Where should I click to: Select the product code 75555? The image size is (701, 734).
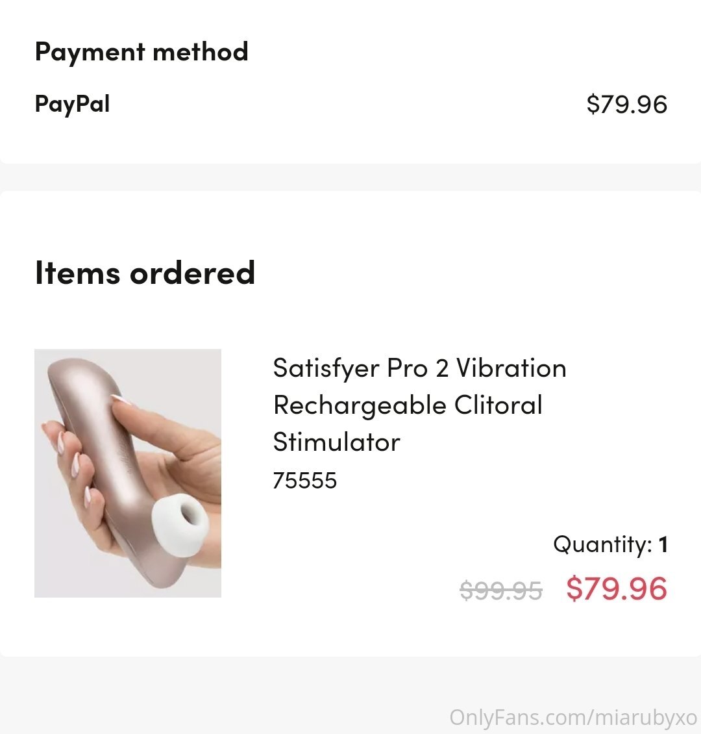point(305,481)
